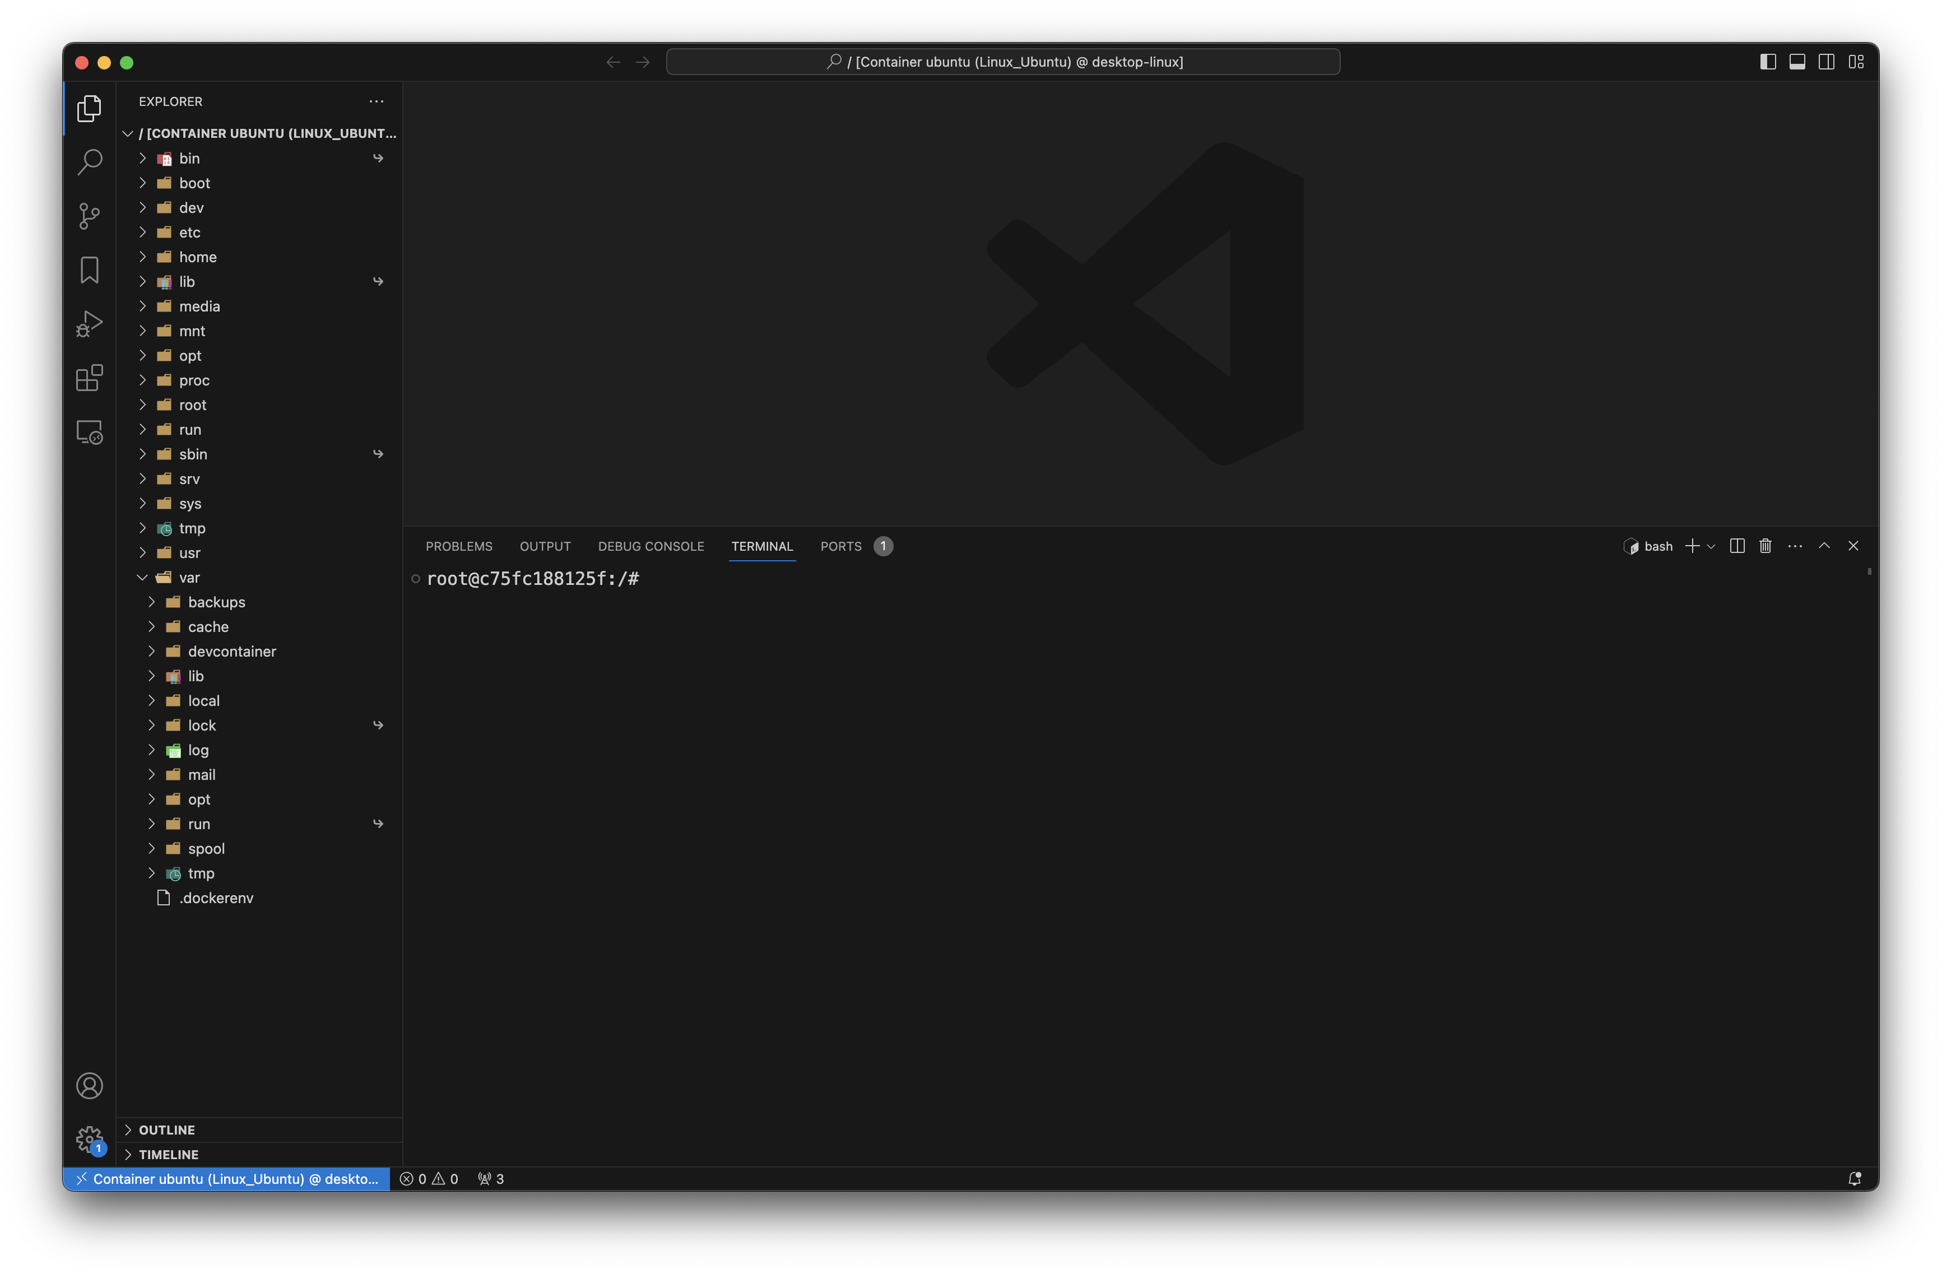Open the Search view icon
The image size is (1942, 1274).
pyautogui.click(x=90, y=161)
